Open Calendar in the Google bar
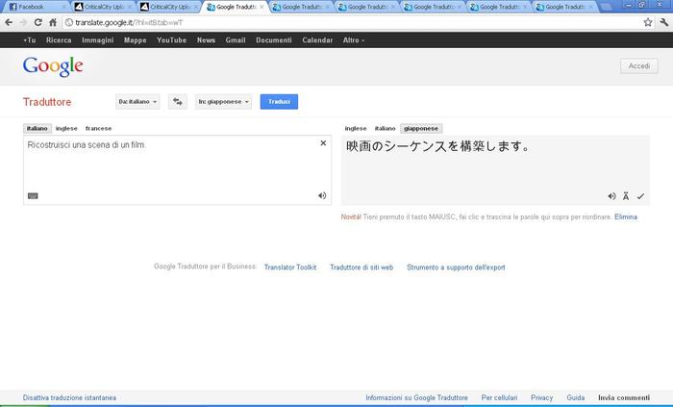The width and height of the screenshot is (673, 407). point(317,39)
